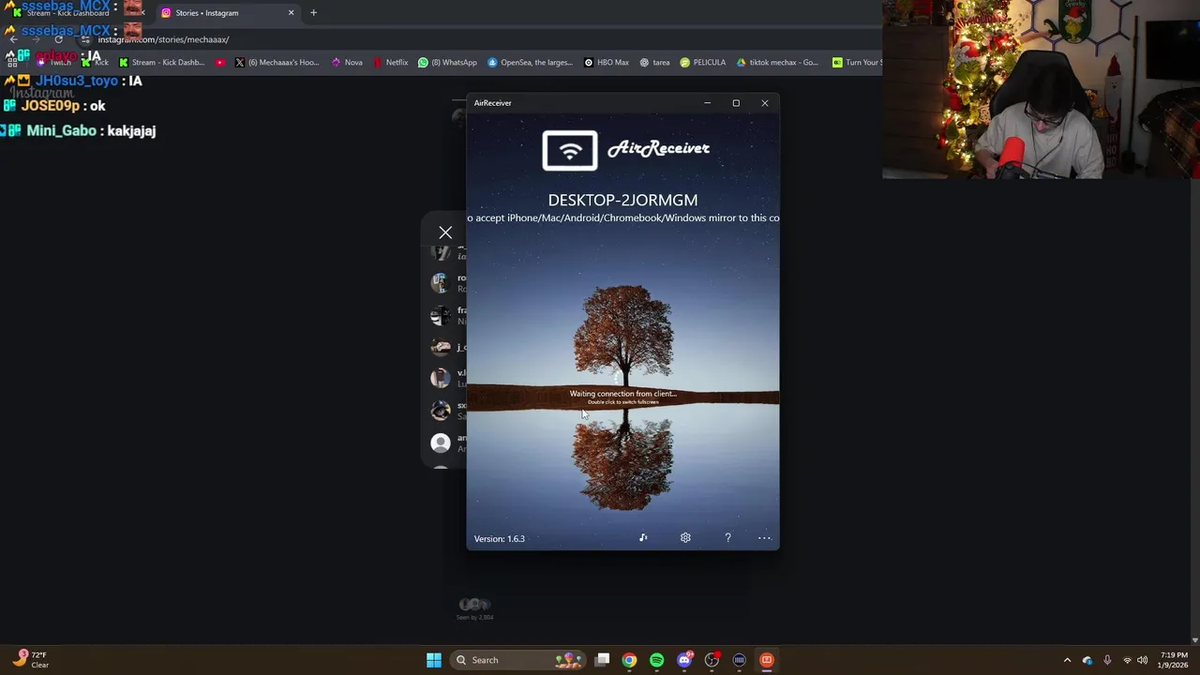Open the AirReceiver help question mark

click(x=727, y=538)
